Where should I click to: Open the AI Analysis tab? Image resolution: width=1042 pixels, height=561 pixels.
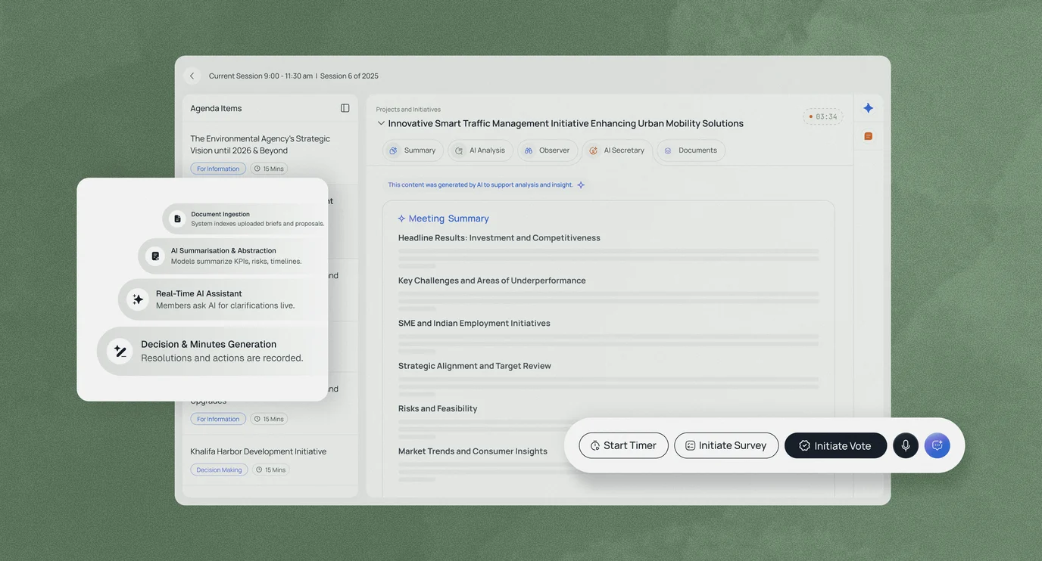[480, 150]
